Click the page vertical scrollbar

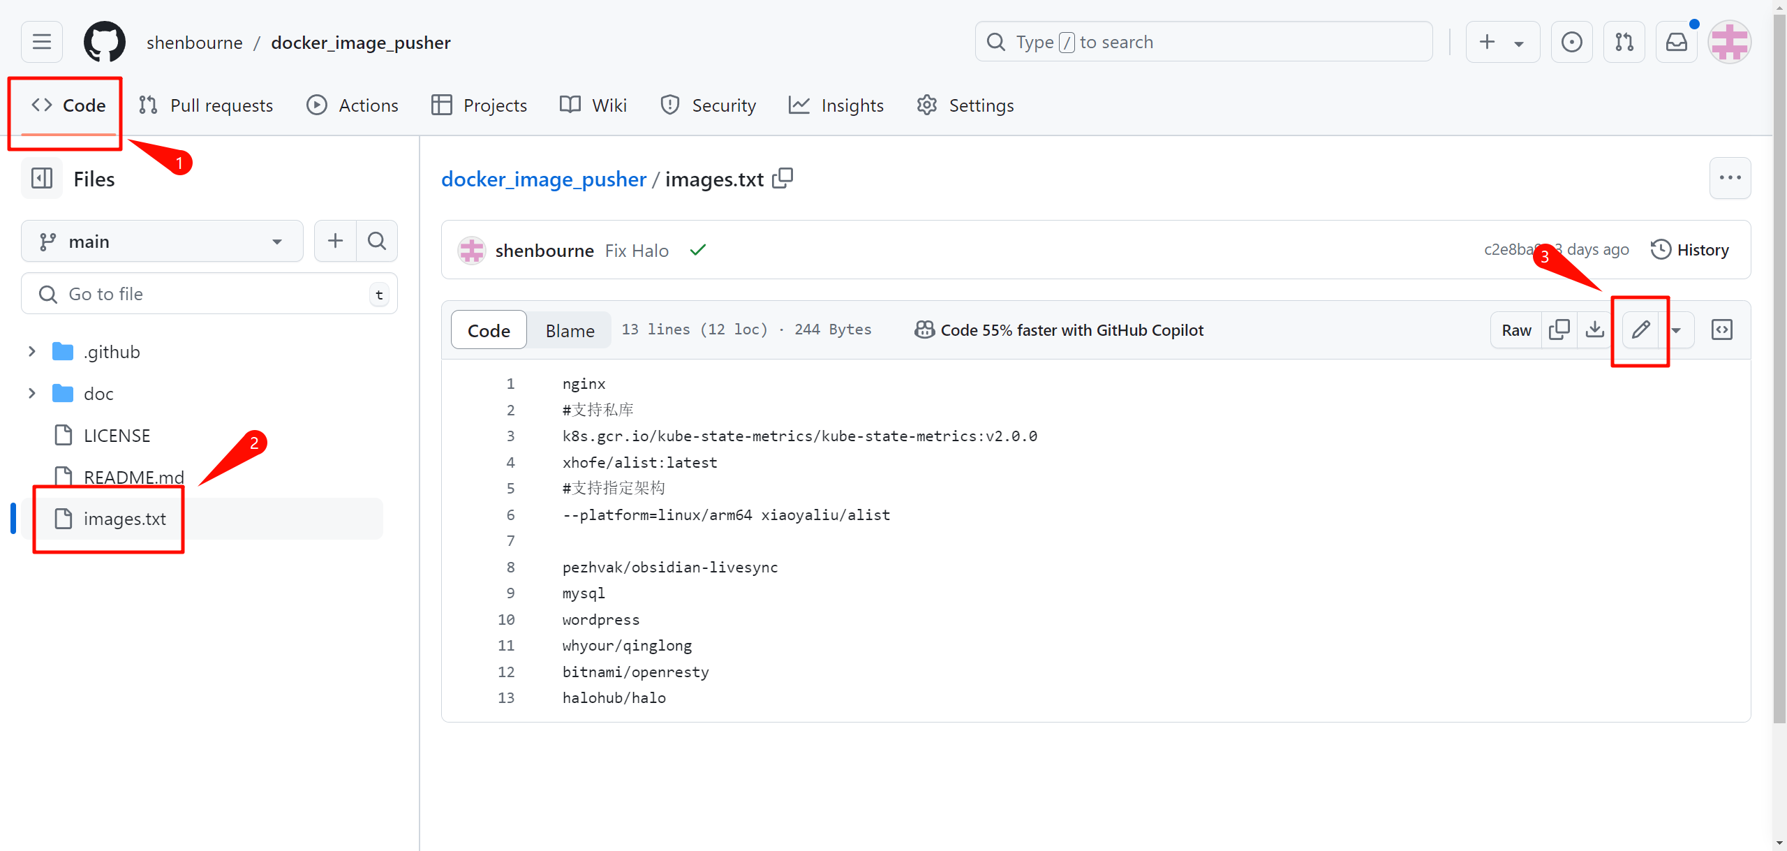[x=1779, y=370]
